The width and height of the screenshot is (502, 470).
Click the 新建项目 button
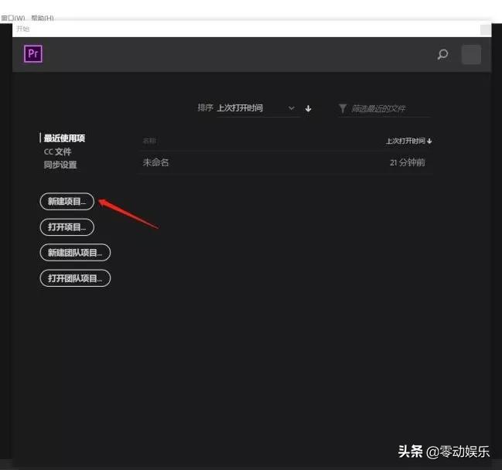tap(67, 202)
